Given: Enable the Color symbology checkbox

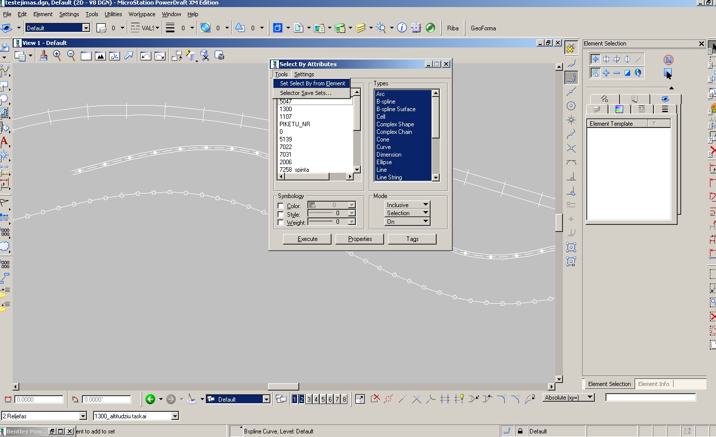Looking at the screenshot, I should click(281, 206).
